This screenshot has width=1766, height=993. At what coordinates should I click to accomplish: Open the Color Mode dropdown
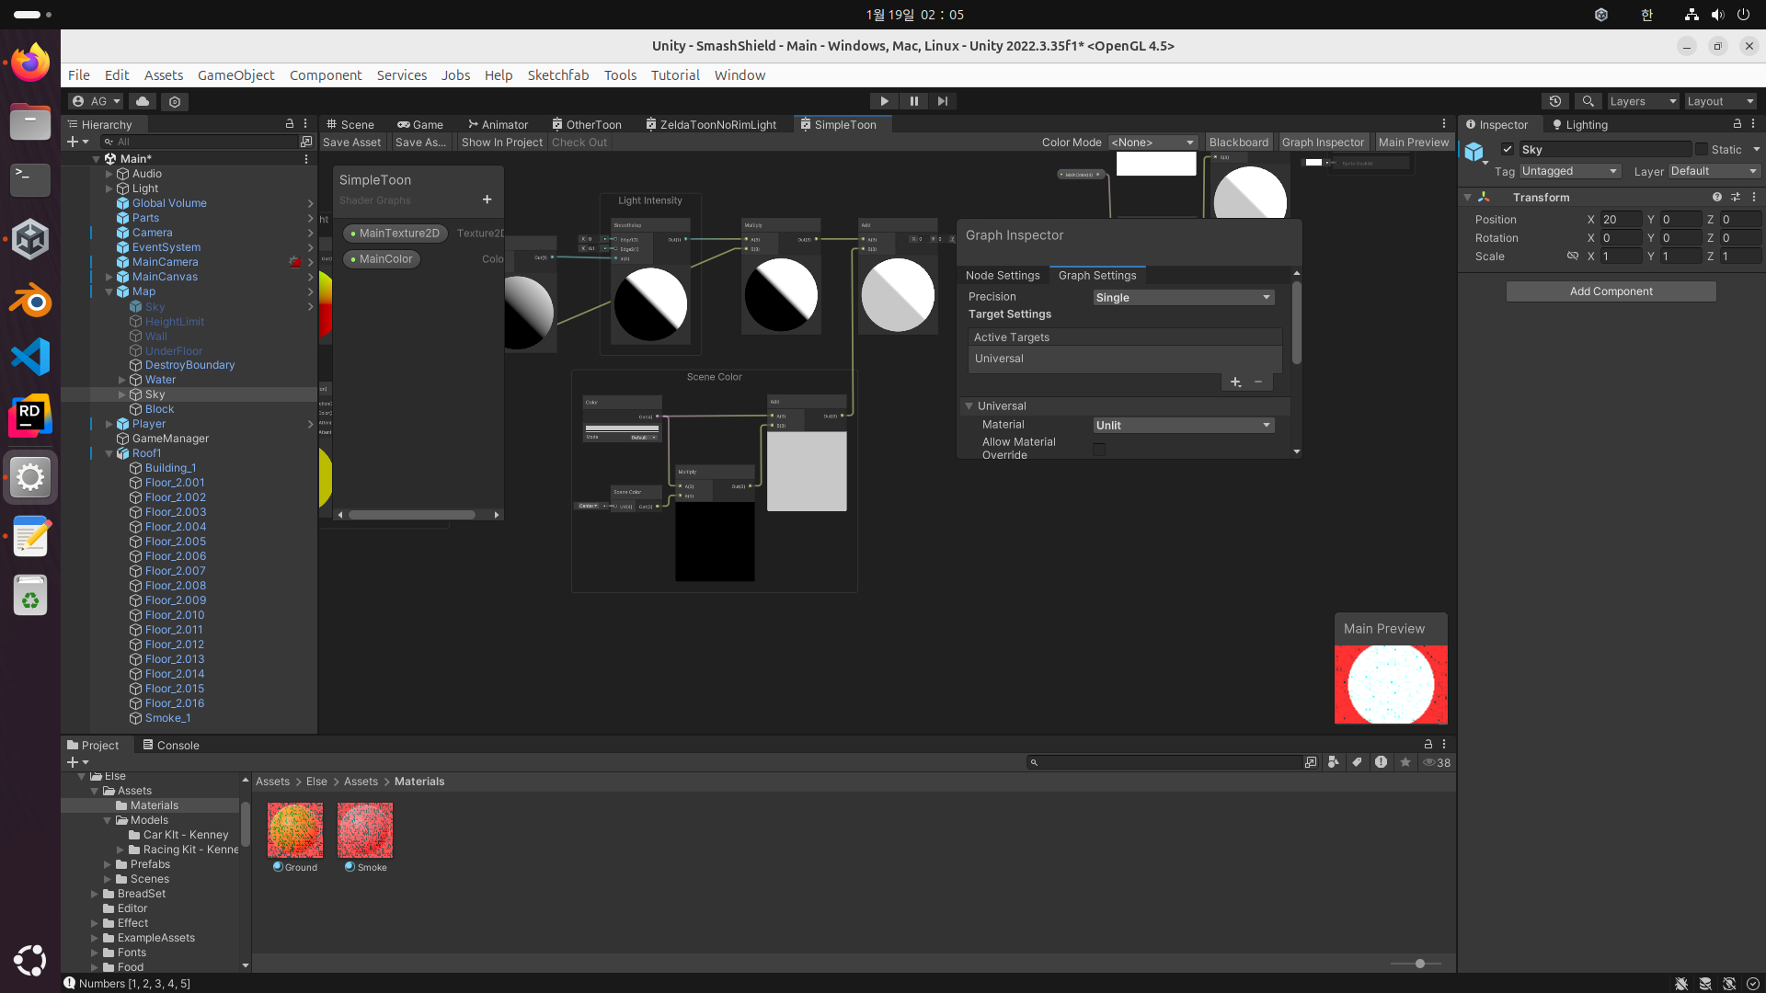(x=1152, y=143)
